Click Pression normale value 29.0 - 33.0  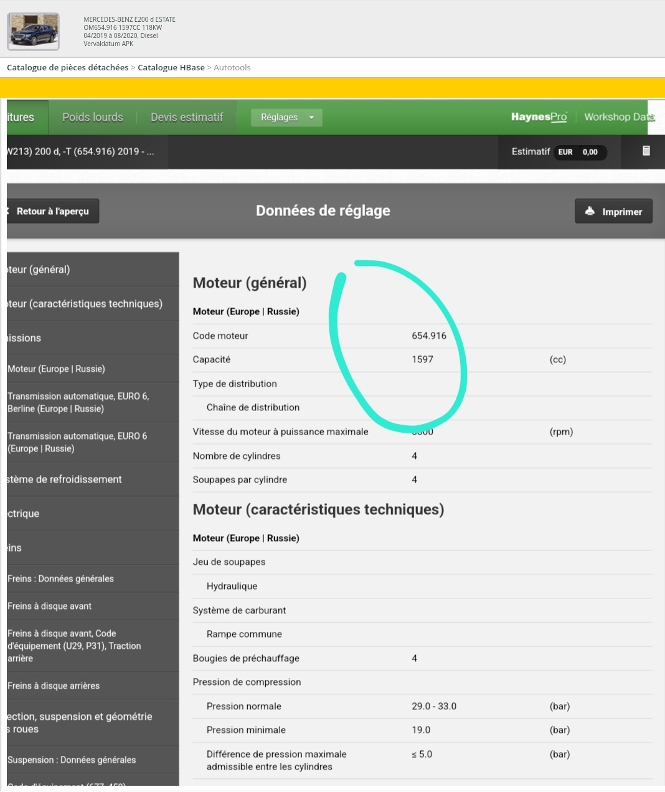434,706
